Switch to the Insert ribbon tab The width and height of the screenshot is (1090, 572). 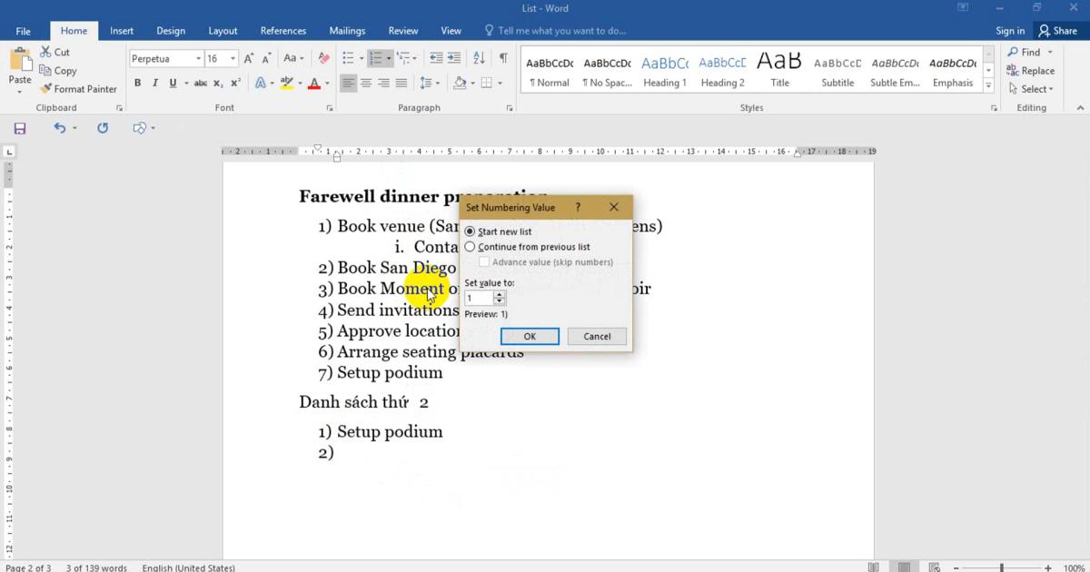pos(122,31)
